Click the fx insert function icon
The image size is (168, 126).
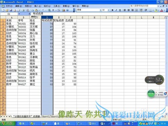[29, 14]
